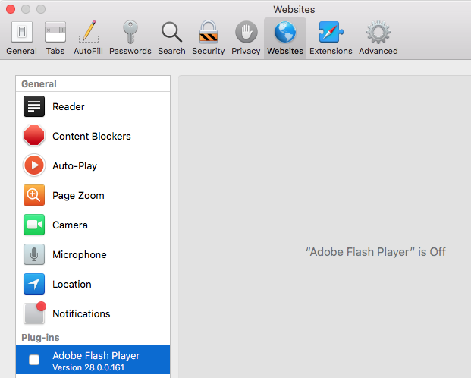
Task: Enable the Adobe Flash Player checkbox
Action: (34, 360)
